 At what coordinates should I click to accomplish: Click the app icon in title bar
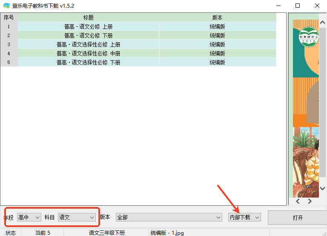point(7,6)
